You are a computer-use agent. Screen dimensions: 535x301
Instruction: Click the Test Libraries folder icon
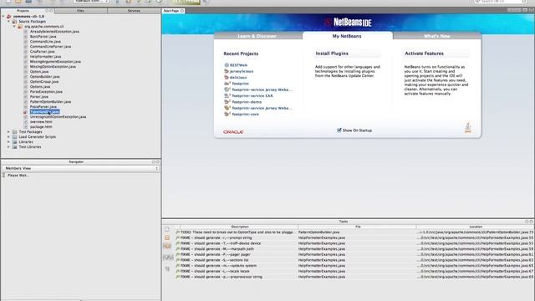(15, 147)
